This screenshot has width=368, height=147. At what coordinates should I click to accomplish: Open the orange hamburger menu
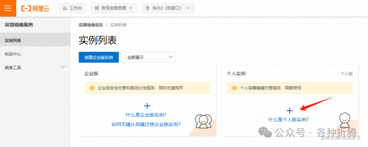8,8
